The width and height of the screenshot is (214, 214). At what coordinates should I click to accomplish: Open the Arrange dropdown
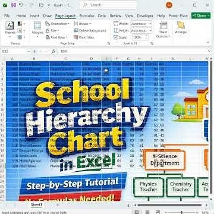coord(181,29)
